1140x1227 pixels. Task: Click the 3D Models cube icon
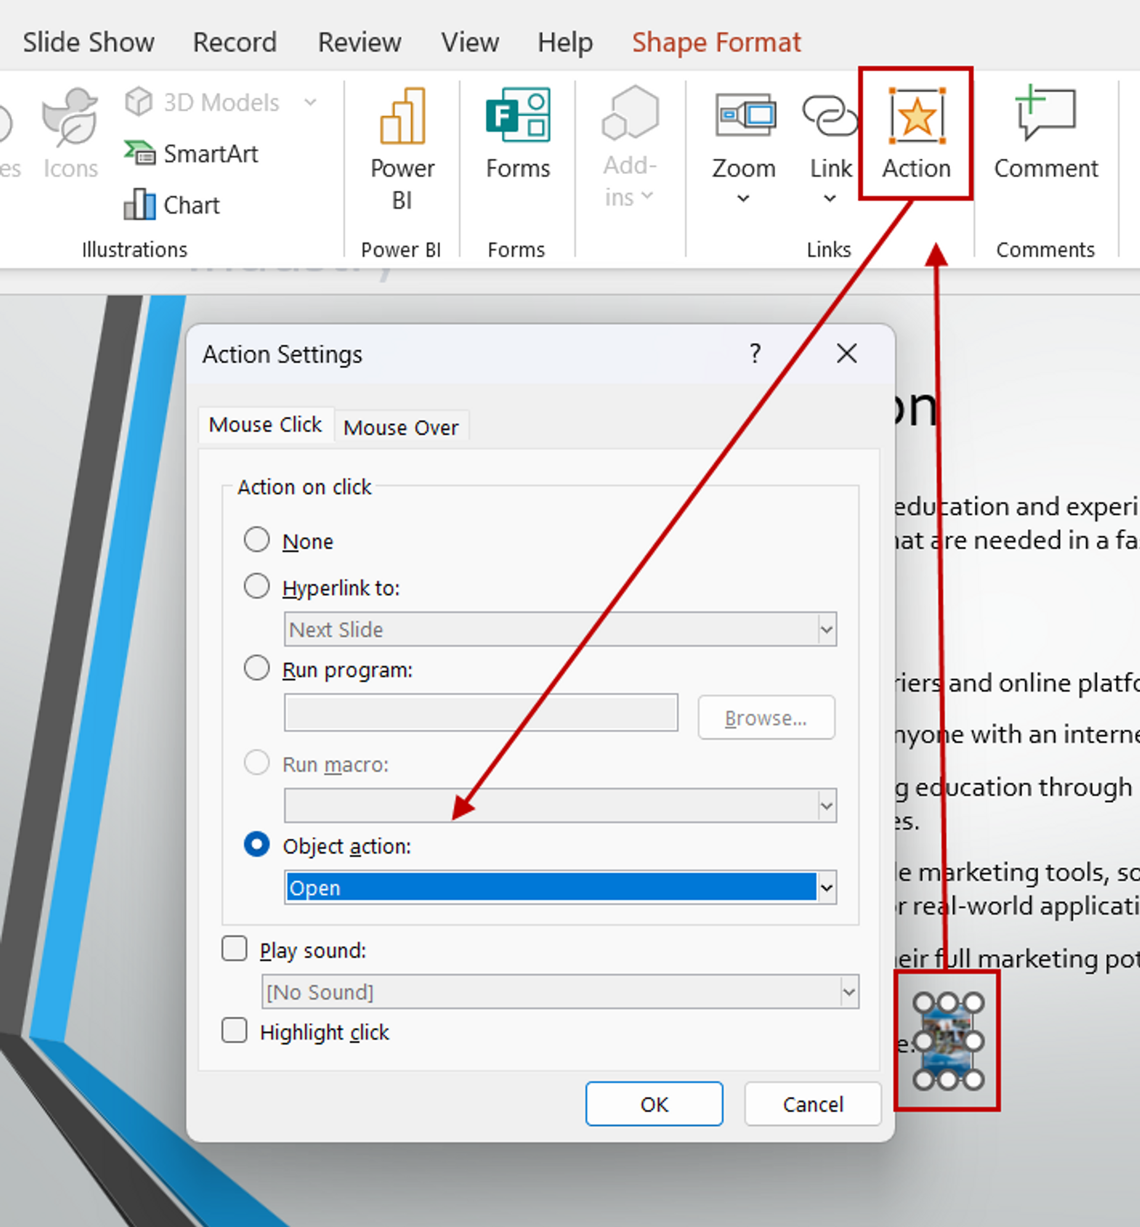tap(139, 101)
